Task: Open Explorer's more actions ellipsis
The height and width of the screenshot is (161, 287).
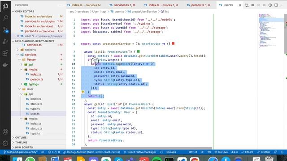Action: point(61,5)
